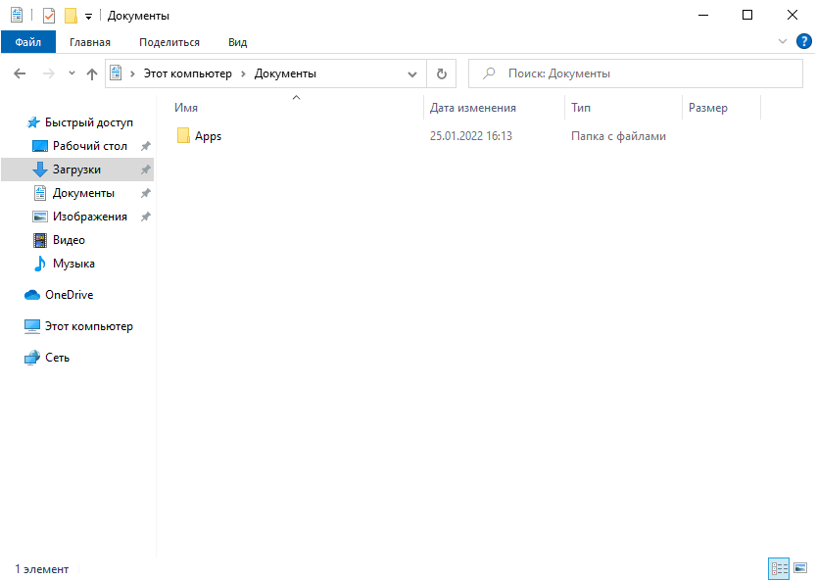Viewport: 816px width, 581px height.
Task: Open the Поделиться ribbon tab
Action: click(x=169, y=42)
